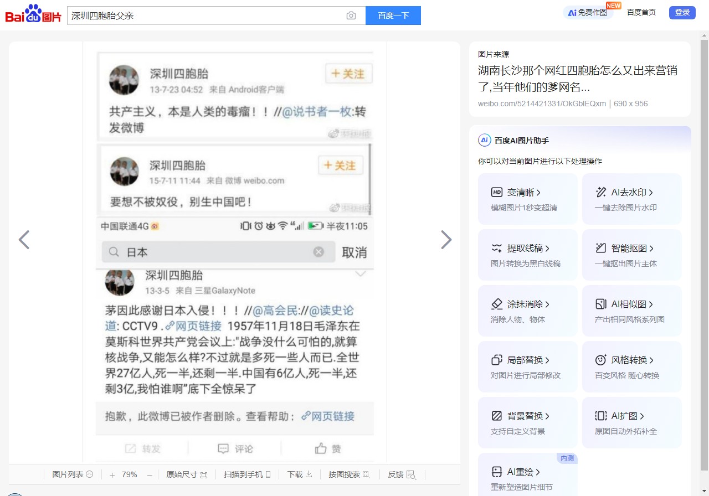709x496 pixels.
Task: Open the 百度首页 homepage link
Action: click(641, 12)
